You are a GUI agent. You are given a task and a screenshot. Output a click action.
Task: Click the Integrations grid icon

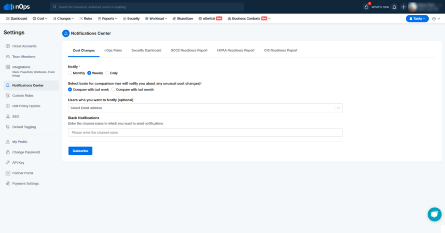[8, 67]
